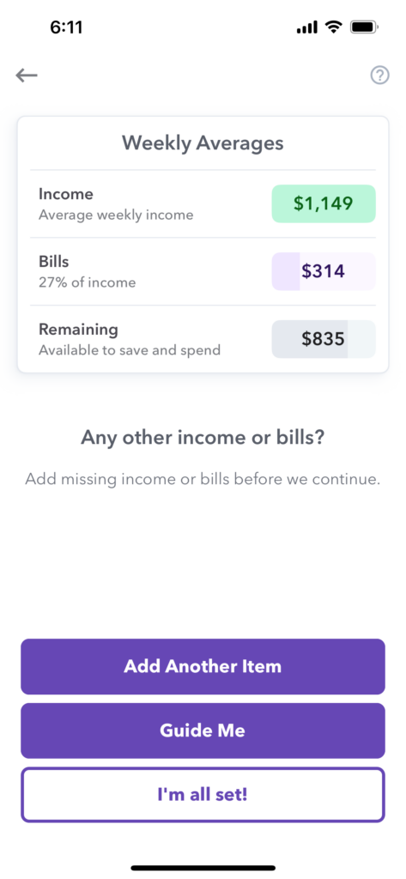The height and width of the screenshot is (879, 406).
Task: Select the green $1,149 income amount
Action: point(324,203)
